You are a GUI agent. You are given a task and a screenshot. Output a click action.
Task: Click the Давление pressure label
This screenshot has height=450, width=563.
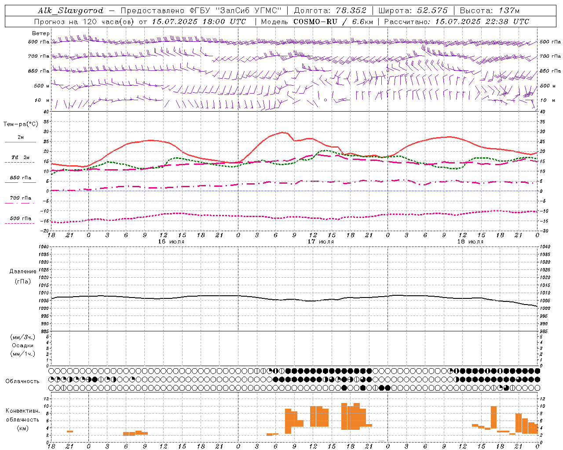(x=23, y=271)
